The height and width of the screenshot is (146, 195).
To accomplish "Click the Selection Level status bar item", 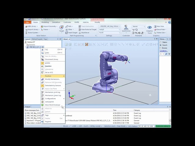I will click(110, 126).
